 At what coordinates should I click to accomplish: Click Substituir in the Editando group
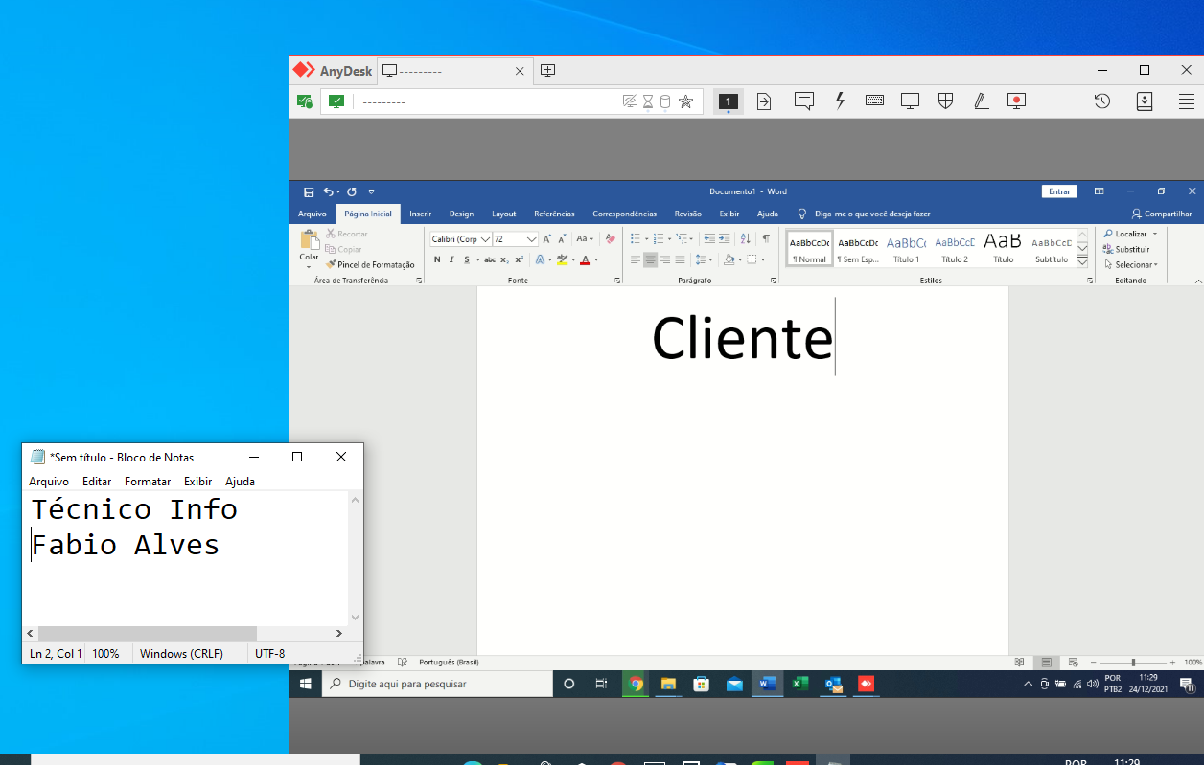click(1126, 249)
